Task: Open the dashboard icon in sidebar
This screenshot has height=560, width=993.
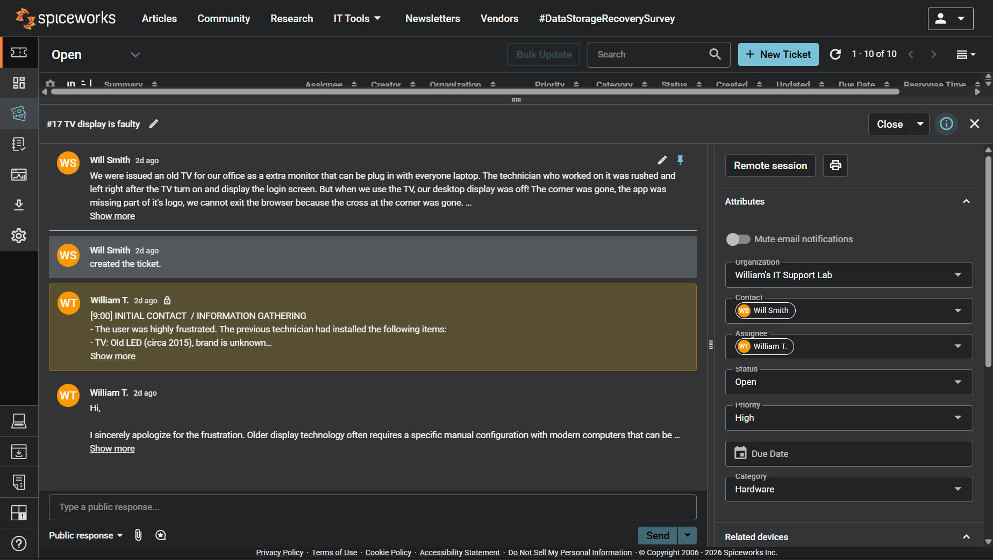Action: [x=19, y=83]
